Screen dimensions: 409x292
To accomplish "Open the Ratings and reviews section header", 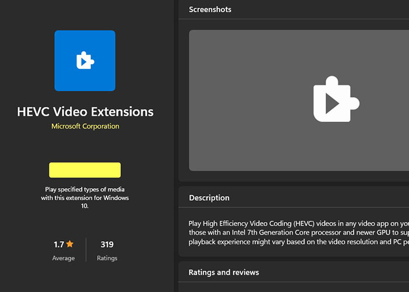I will [224, 272].
